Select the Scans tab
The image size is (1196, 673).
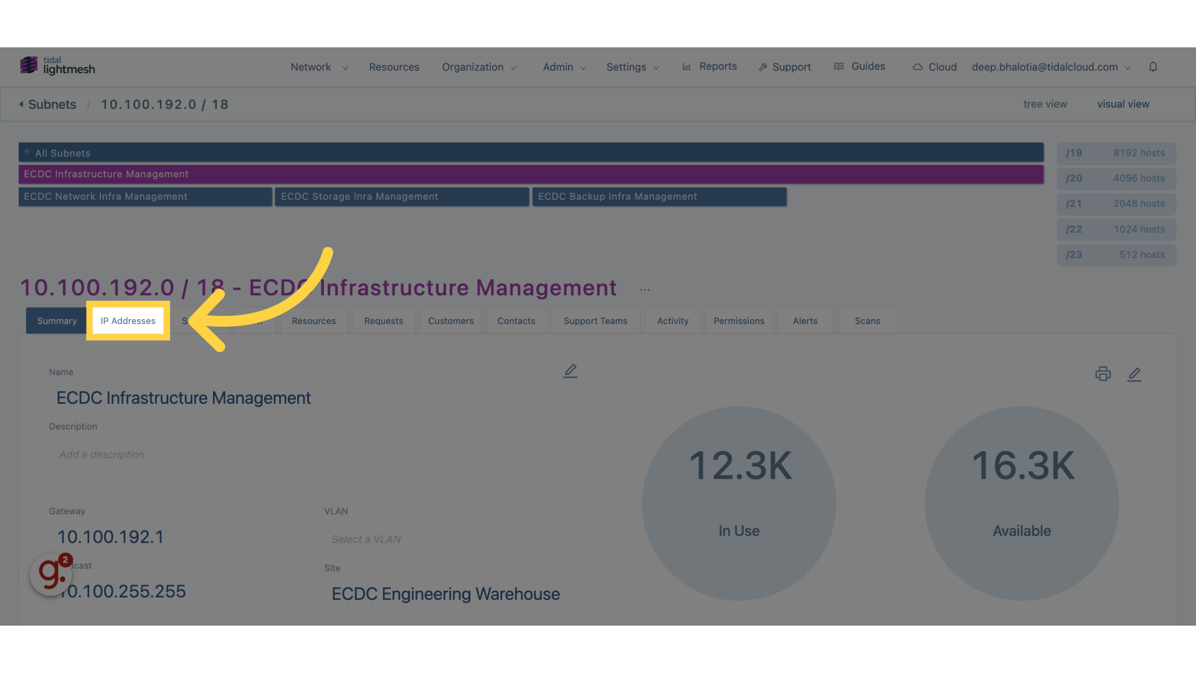[x=868, y=320]
